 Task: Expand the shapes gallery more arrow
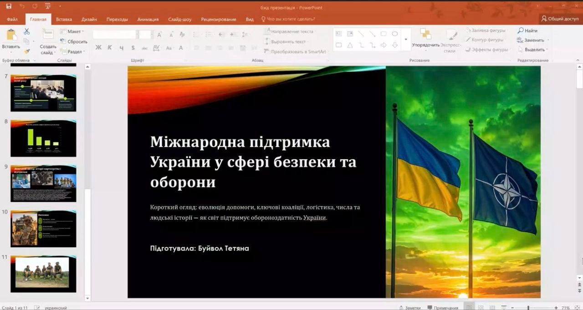point(406,39)
